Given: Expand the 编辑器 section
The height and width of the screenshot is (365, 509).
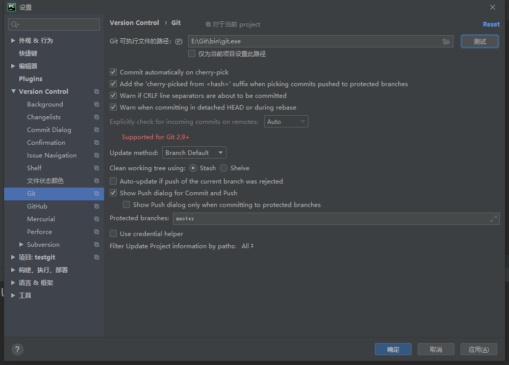Looking at the screenshot, I should click(x=13, y=66).
